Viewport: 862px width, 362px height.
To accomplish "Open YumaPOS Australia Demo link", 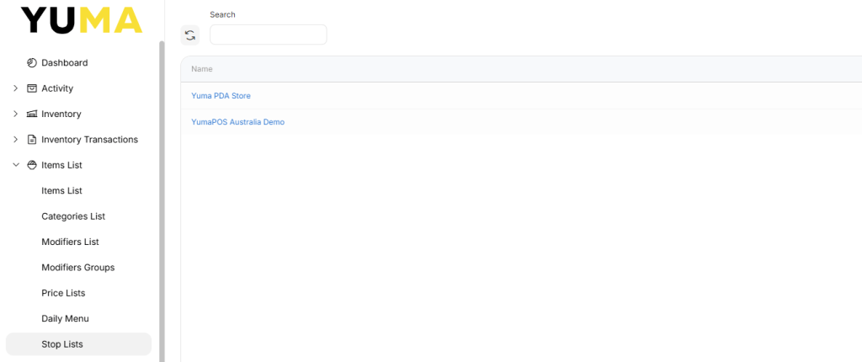I will (x=237, y=122).
